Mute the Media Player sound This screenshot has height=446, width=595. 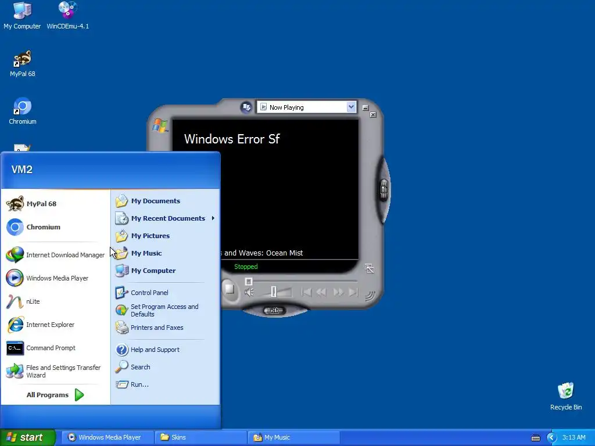(x=249, y=293)
